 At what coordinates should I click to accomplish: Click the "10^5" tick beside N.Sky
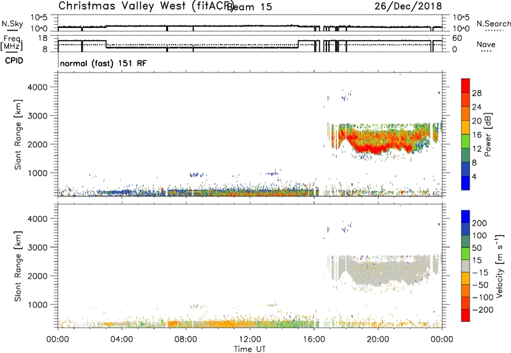coord(39,17)
